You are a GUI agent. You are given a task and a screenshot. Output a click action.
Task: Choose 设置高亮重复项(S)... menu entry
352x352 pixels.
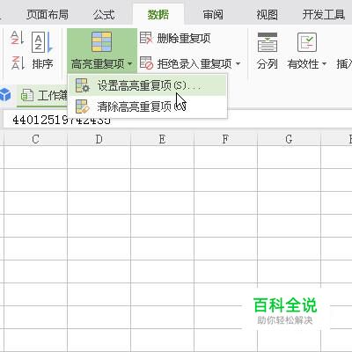click(x=147, y=85)
